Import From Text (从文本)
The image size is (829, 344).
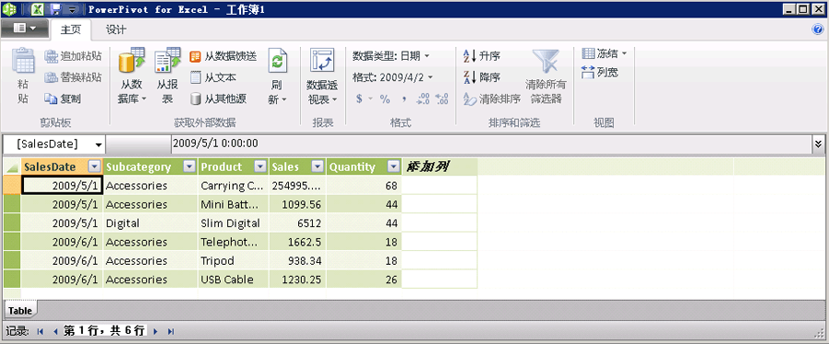pyautogui.click(x=213, y=77)
